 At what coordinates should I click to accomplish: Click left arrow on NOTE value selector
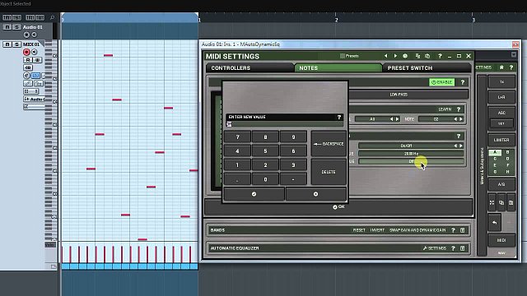pyautogui.click(x=455, y=119)
